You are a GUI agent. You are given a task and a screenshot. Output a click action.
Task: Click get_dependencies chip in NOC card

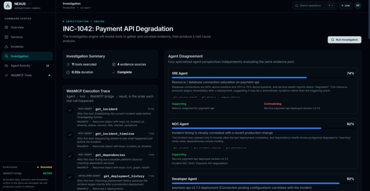(x=236, y=148)
